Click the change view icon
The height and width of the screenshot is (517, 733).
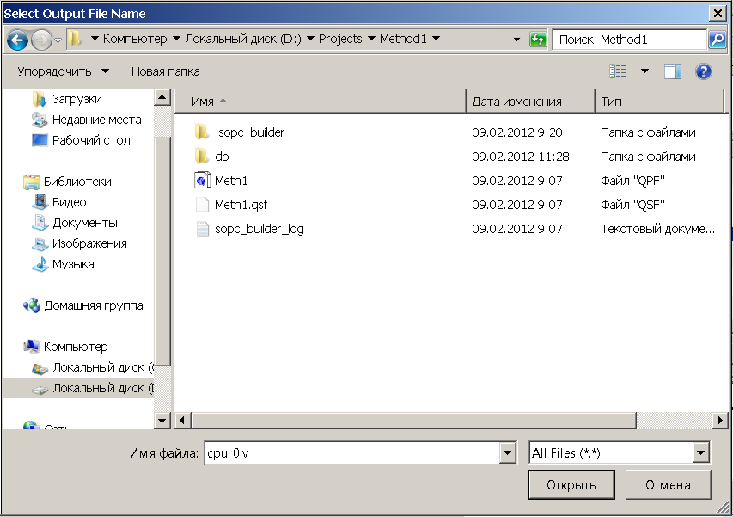coord(618,71)
